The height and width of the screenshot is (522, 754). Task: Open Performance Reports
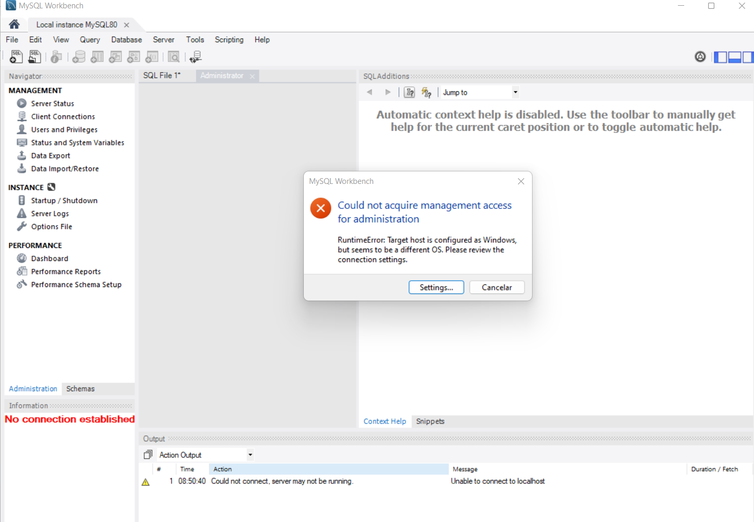tap(66, 271)
